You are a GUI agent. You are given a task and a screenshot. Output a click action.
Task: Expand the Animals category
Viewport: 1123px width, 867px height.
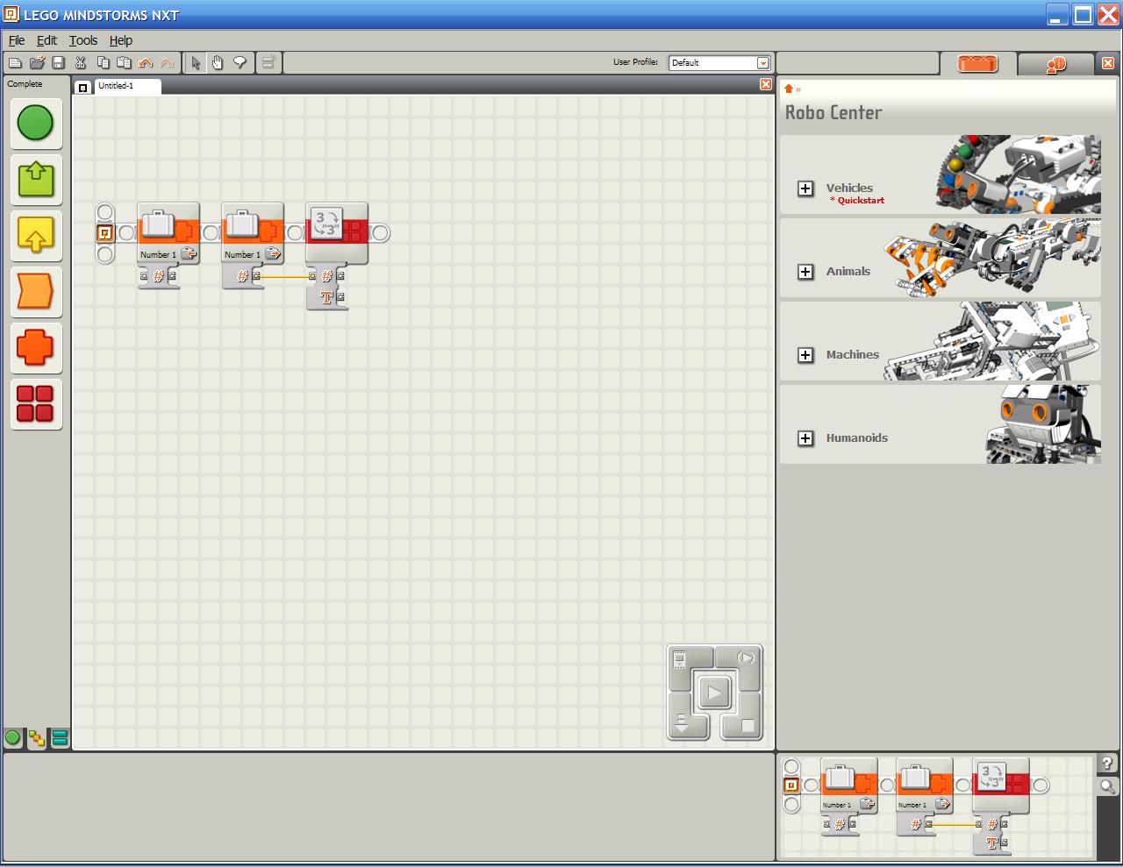point(805,272)
